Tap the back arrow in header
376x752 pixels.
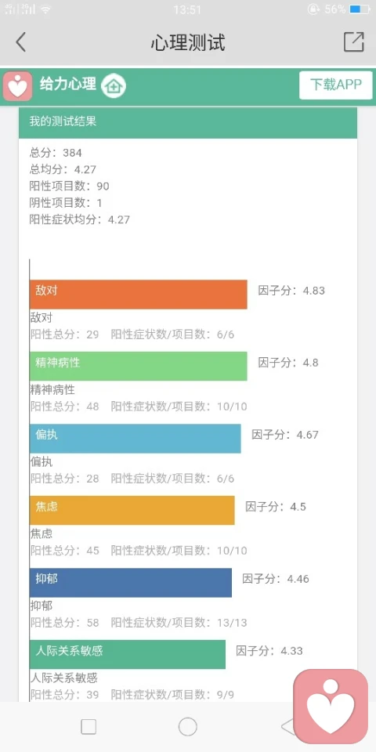(20, 42)
